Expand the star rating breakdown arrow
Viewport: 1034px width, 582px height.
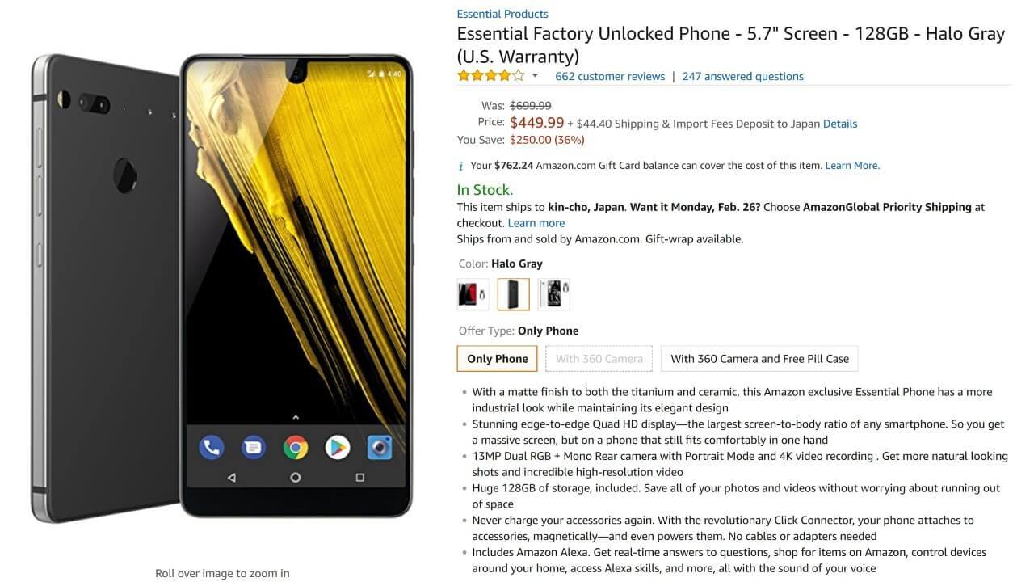point(535,76)
